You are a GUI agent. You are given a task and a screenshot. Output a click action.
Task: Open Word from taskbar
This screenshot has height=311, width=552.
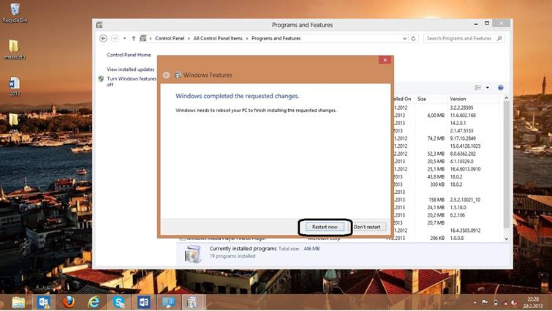coord(143,302)
